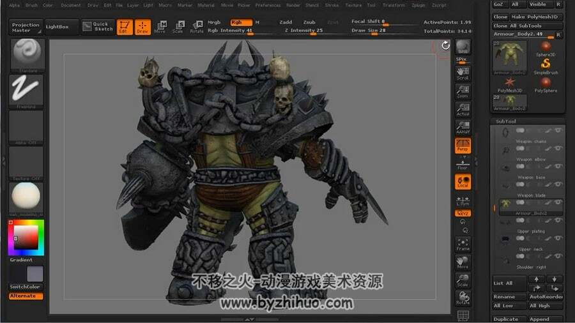Select the top Rotate tool icon
575x323 pixels.
(196, 27)
